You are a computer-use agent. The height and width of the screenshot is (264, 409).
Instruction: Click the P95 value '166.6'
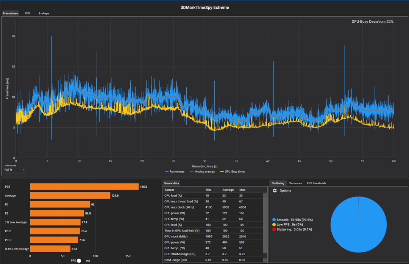tap(144, 187)
